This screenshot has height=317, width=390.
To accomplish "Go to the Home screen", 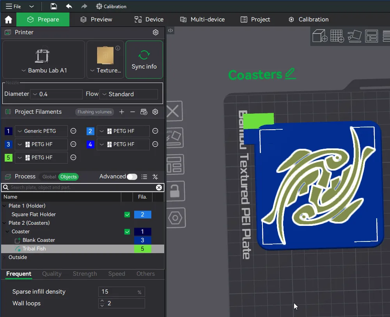I will [9, 19].
